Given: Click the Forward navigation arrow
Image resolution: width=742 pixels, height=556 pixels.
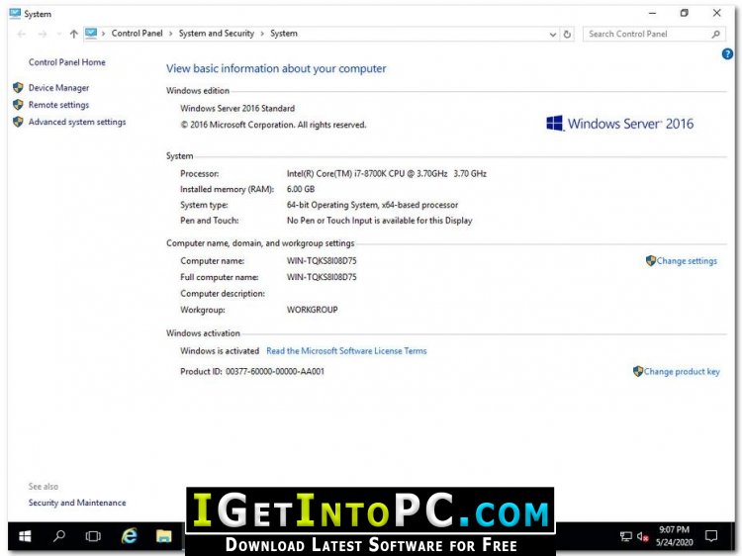Looking at the screenshot, I should 43,34.
